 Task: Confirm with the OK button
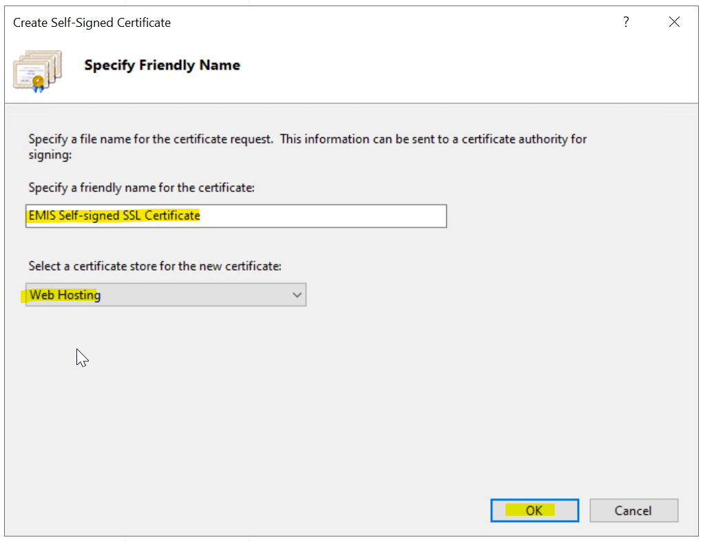point(534,510)
